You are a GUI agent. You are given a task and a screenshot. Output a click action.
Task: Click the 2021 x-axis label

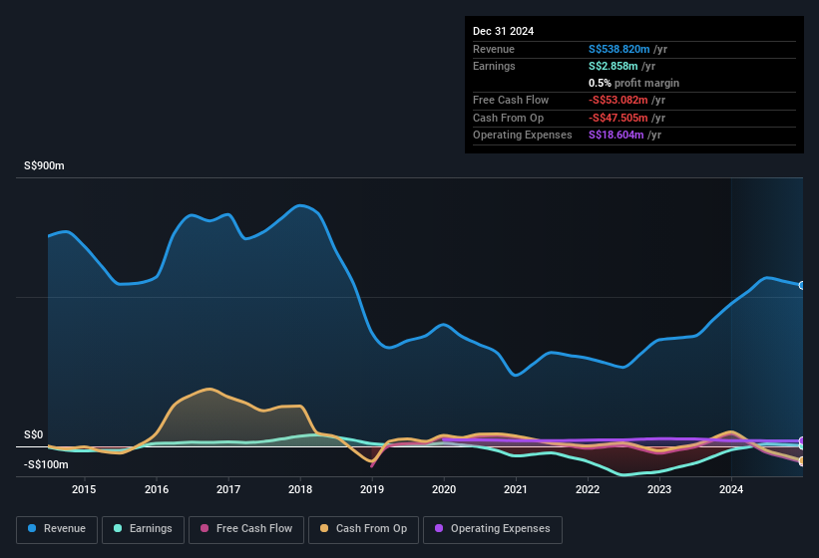click(516, 489)
